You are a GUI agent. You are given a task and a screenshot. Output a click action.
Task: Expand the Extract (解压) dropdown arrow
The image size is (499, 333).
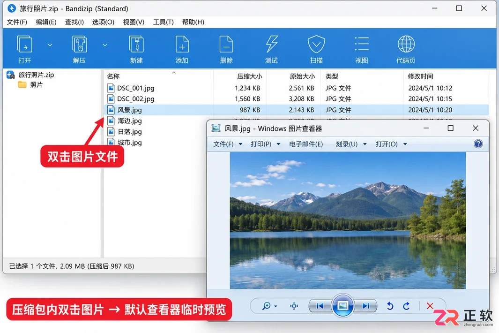[105, 45]
